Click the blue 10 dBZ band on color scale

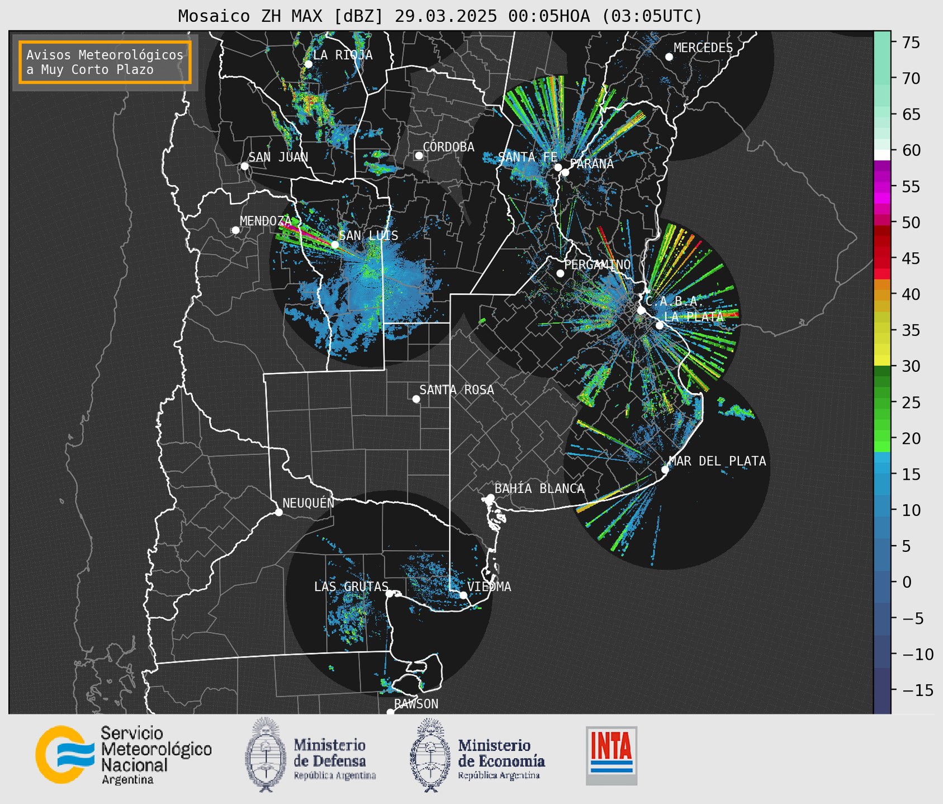(882, 509)
